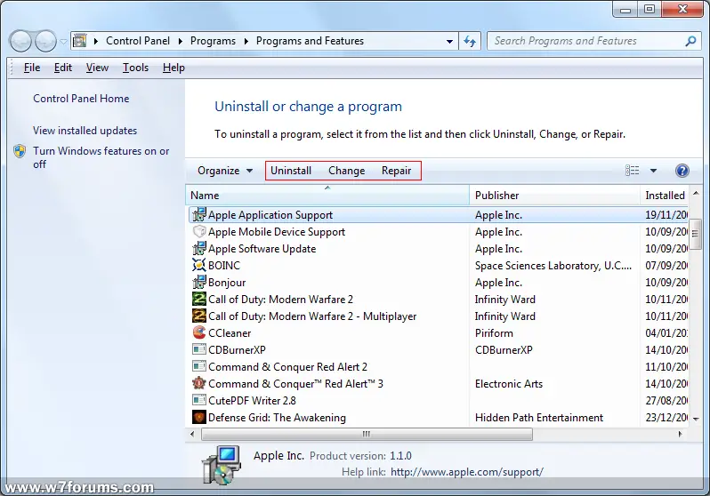Click the shield icon beside Turn Windows features
The image size is (710, 496).
20,151
